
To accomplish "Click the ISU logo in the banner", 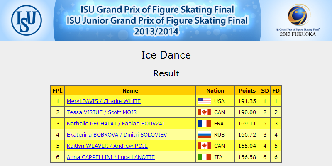I will pos(27,20).
